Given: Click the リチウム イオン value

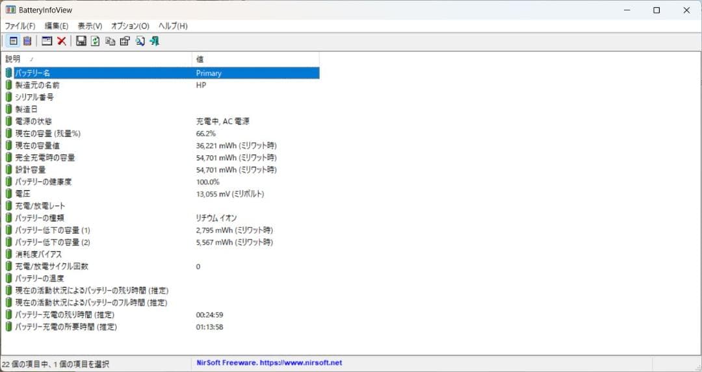Looking at the screenshot, I should coord(216,217).
